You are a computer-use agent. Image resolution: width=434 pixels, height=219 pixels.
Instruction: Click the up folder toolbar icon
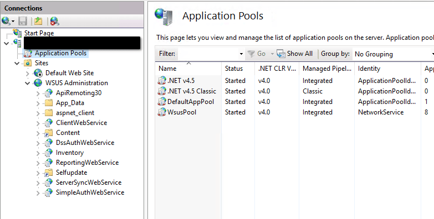point(38,21)
